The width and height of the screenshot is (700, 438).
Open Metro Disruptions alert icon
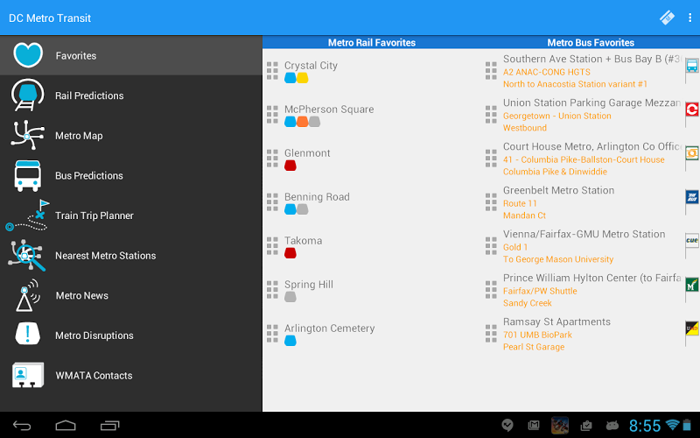tap(28, 334)
